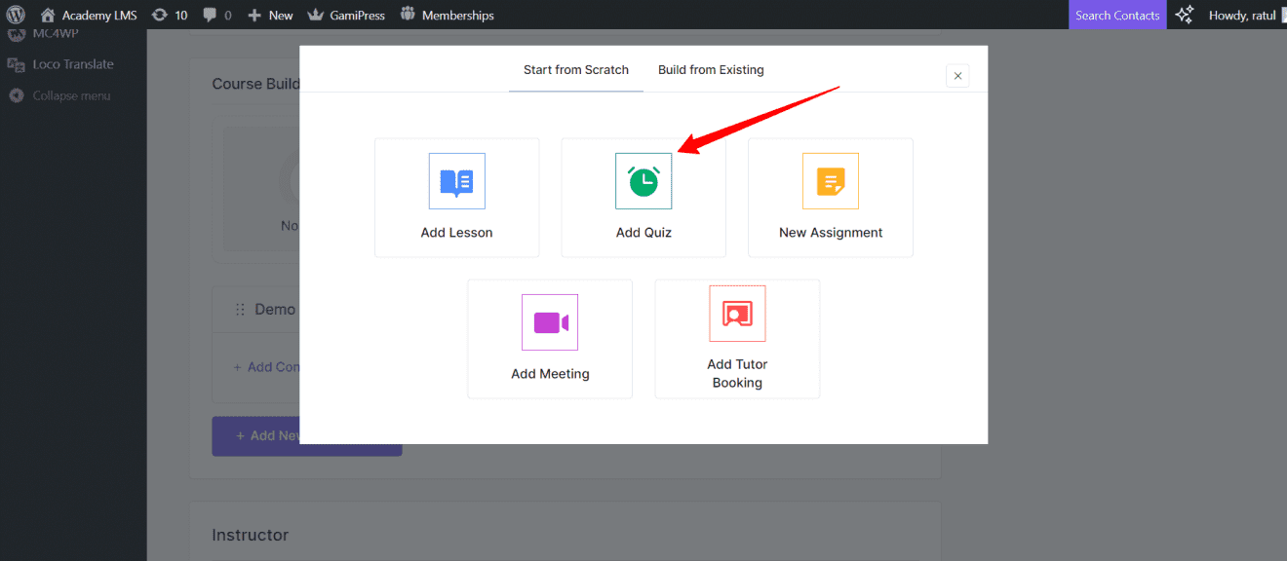Click the sparkle AI icon in admin bar
This screenshot has width=1287, height=561.
pos(1184,15)
